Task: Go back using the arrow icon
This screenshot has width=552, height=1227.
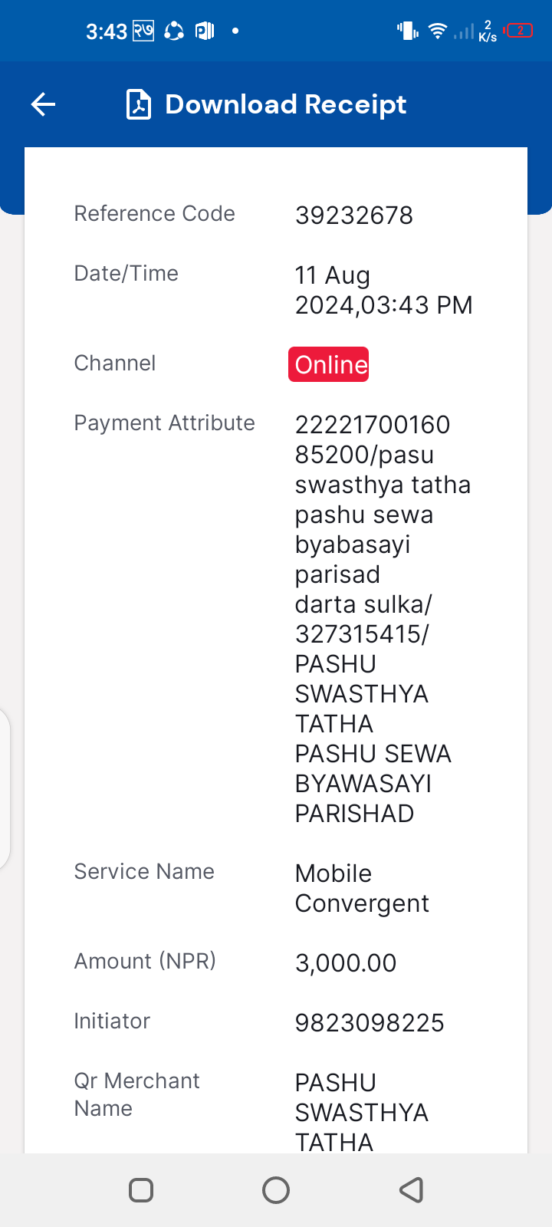Action: tap(43, 104)
